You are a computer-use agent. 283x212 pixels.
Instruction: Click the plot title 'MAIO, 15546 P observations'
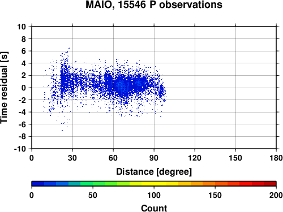(x=154, y=5)
